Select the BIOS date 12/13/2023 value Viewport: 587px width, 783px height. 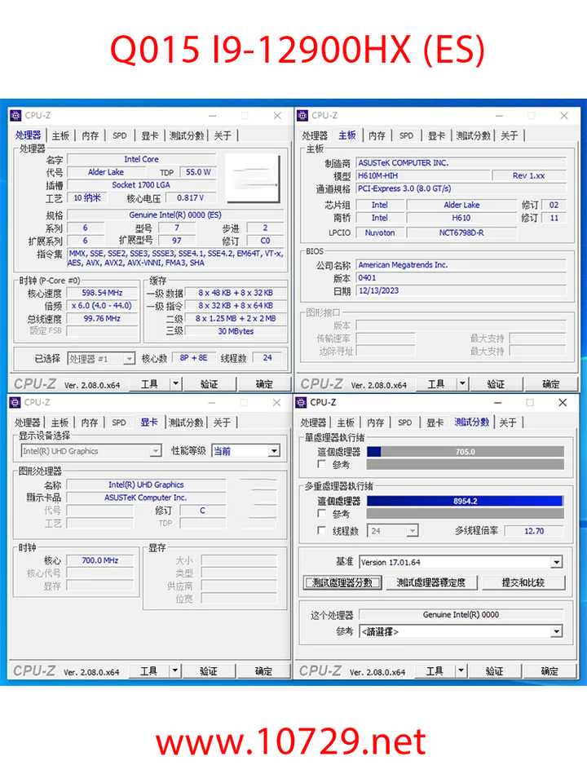[x=461, y=290]
